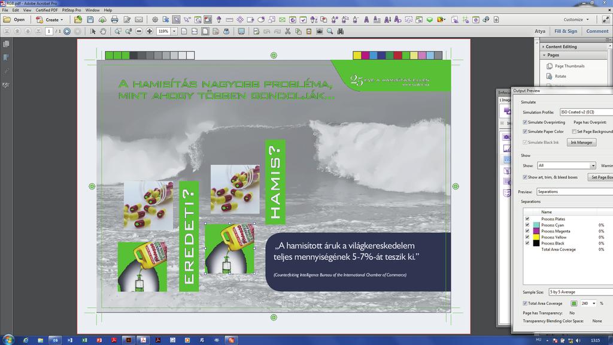
Task: Click the binoculars advanced search icon
Action: 341,31
